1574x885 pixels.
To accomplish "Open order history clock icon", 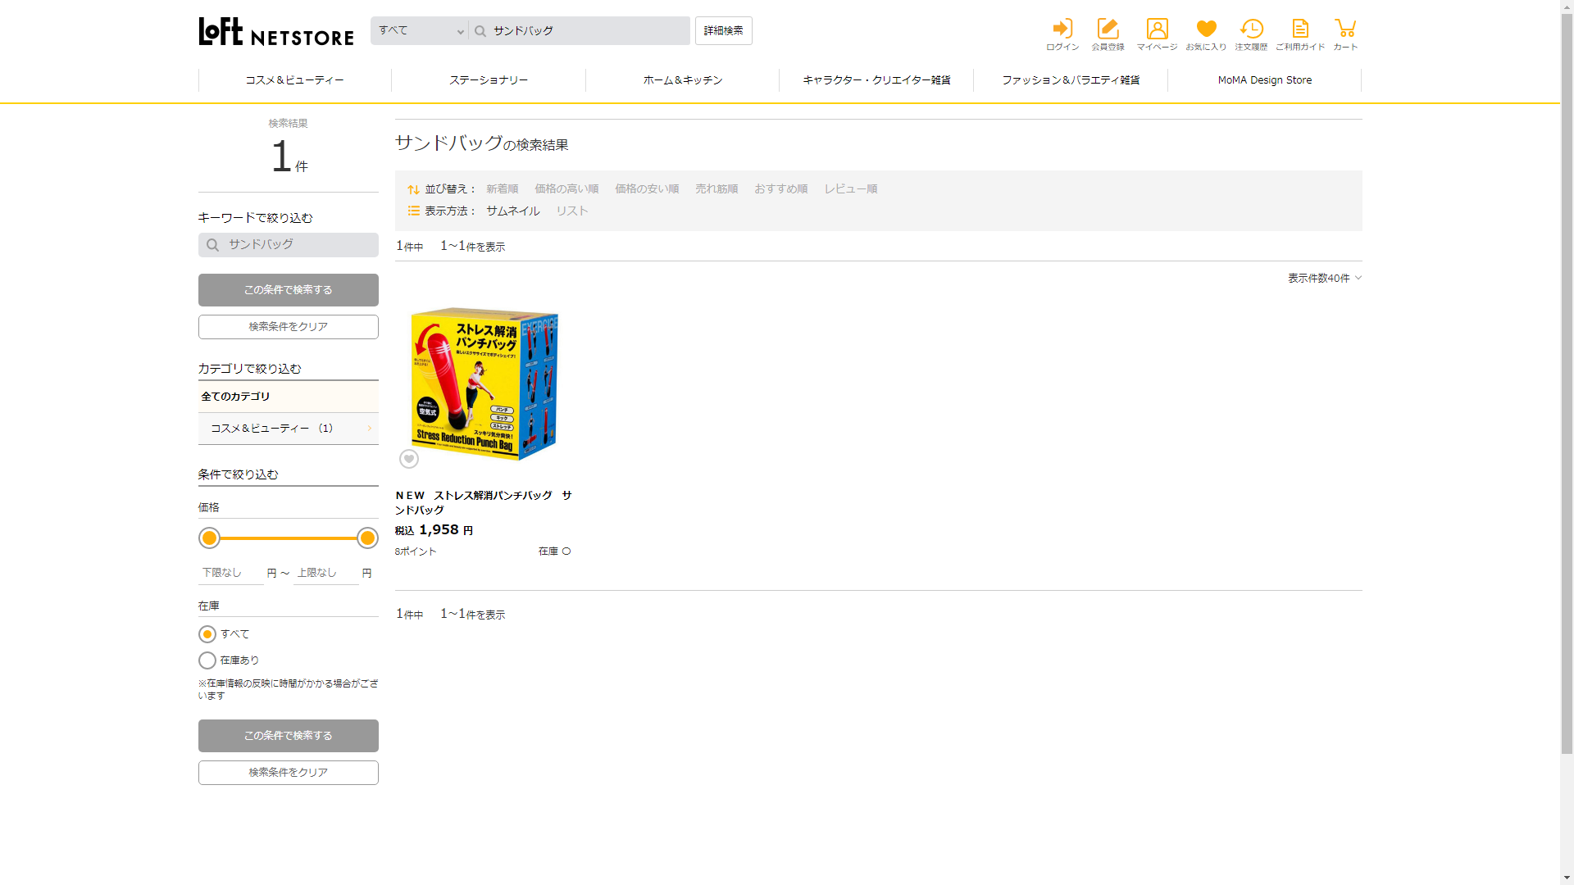I will tap(1251, 29).
